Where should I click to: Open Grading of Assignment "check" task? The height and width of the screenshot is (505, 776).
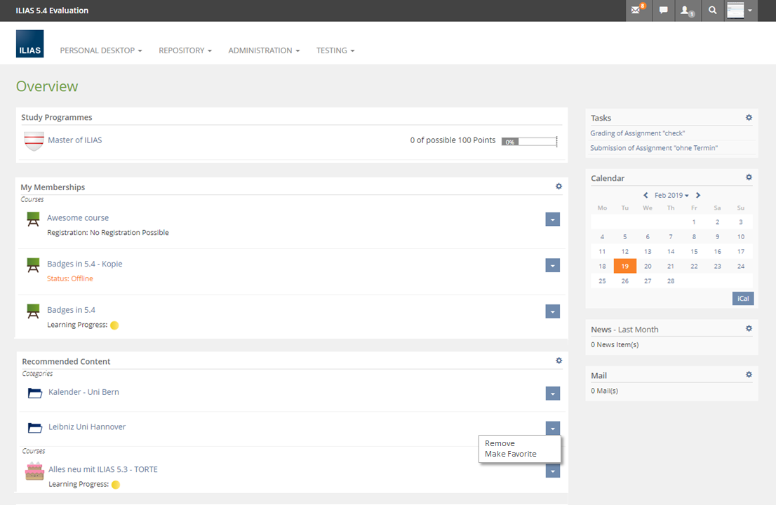(x=637, y=133)
